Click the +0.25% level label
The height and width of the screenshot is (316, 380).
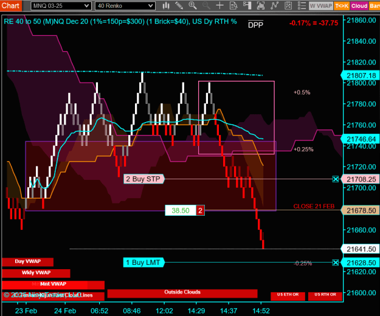[x=303, y=149]
